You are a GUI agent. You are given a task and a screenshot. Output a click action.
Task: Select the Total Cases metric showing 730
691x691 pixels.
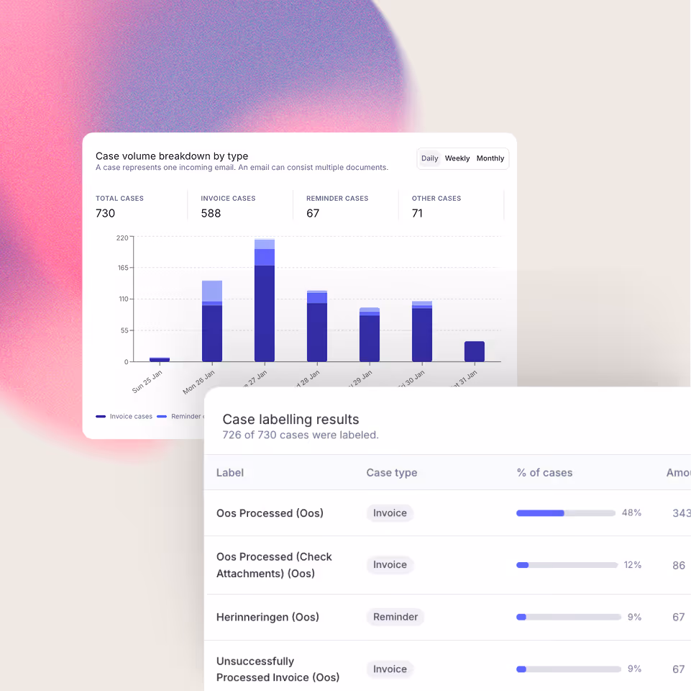(x=120, y=206)
